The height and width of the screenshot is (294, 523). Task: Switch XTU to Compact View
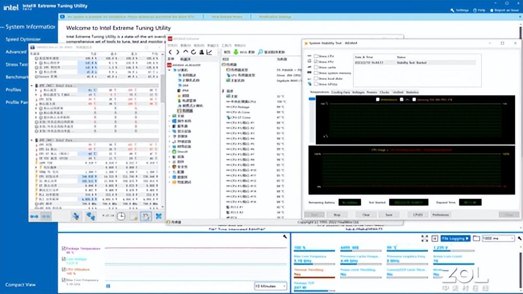[20, 285]
